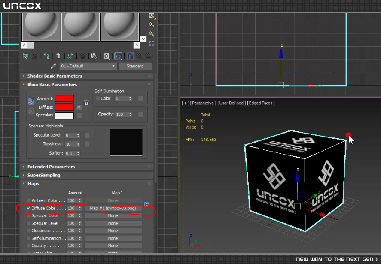Click the Make Preview film icon
381x264 pixels.
click(151, 16)
